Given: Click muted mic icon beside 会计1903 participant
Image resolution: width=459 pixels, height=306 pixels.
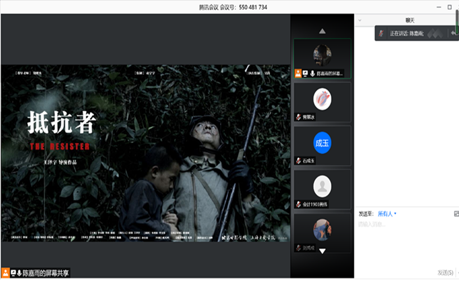Looking at the screenshot, I should coord(298,204).
